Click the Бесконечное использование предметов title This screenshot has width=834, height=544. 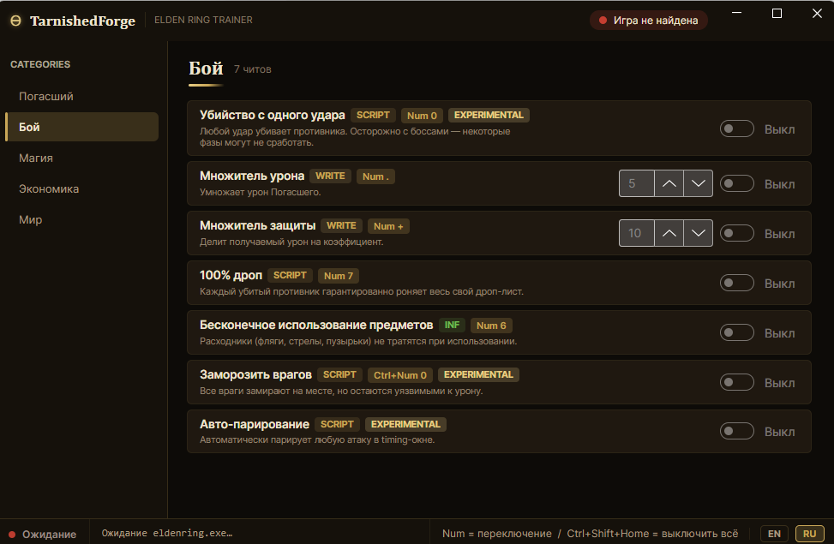[316, 325]
